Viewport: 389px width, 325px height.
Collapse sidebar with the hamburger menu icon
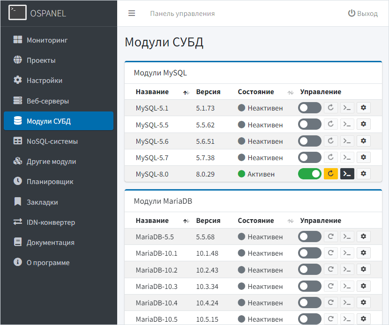tap(132, 13)
